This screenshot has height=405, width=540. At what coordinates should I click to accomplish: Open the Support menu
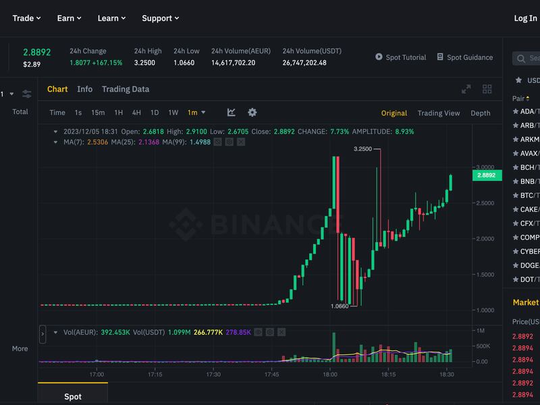(x=160, y=18)
